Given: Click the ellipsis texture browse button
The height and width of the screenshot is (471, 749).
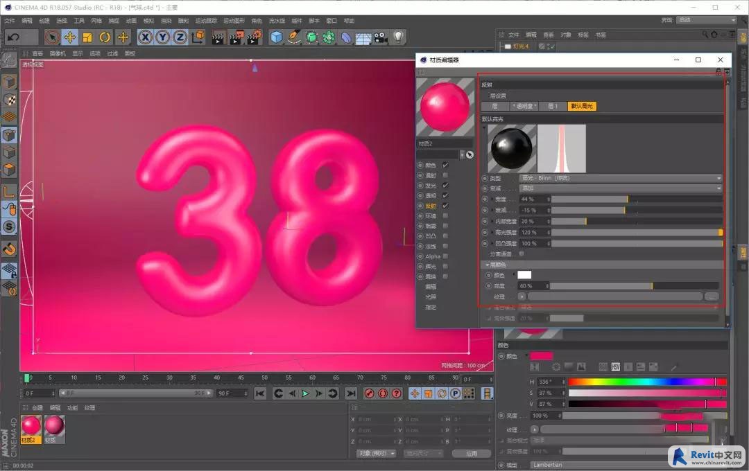Looking at the screenshot, I should point(712,296).
